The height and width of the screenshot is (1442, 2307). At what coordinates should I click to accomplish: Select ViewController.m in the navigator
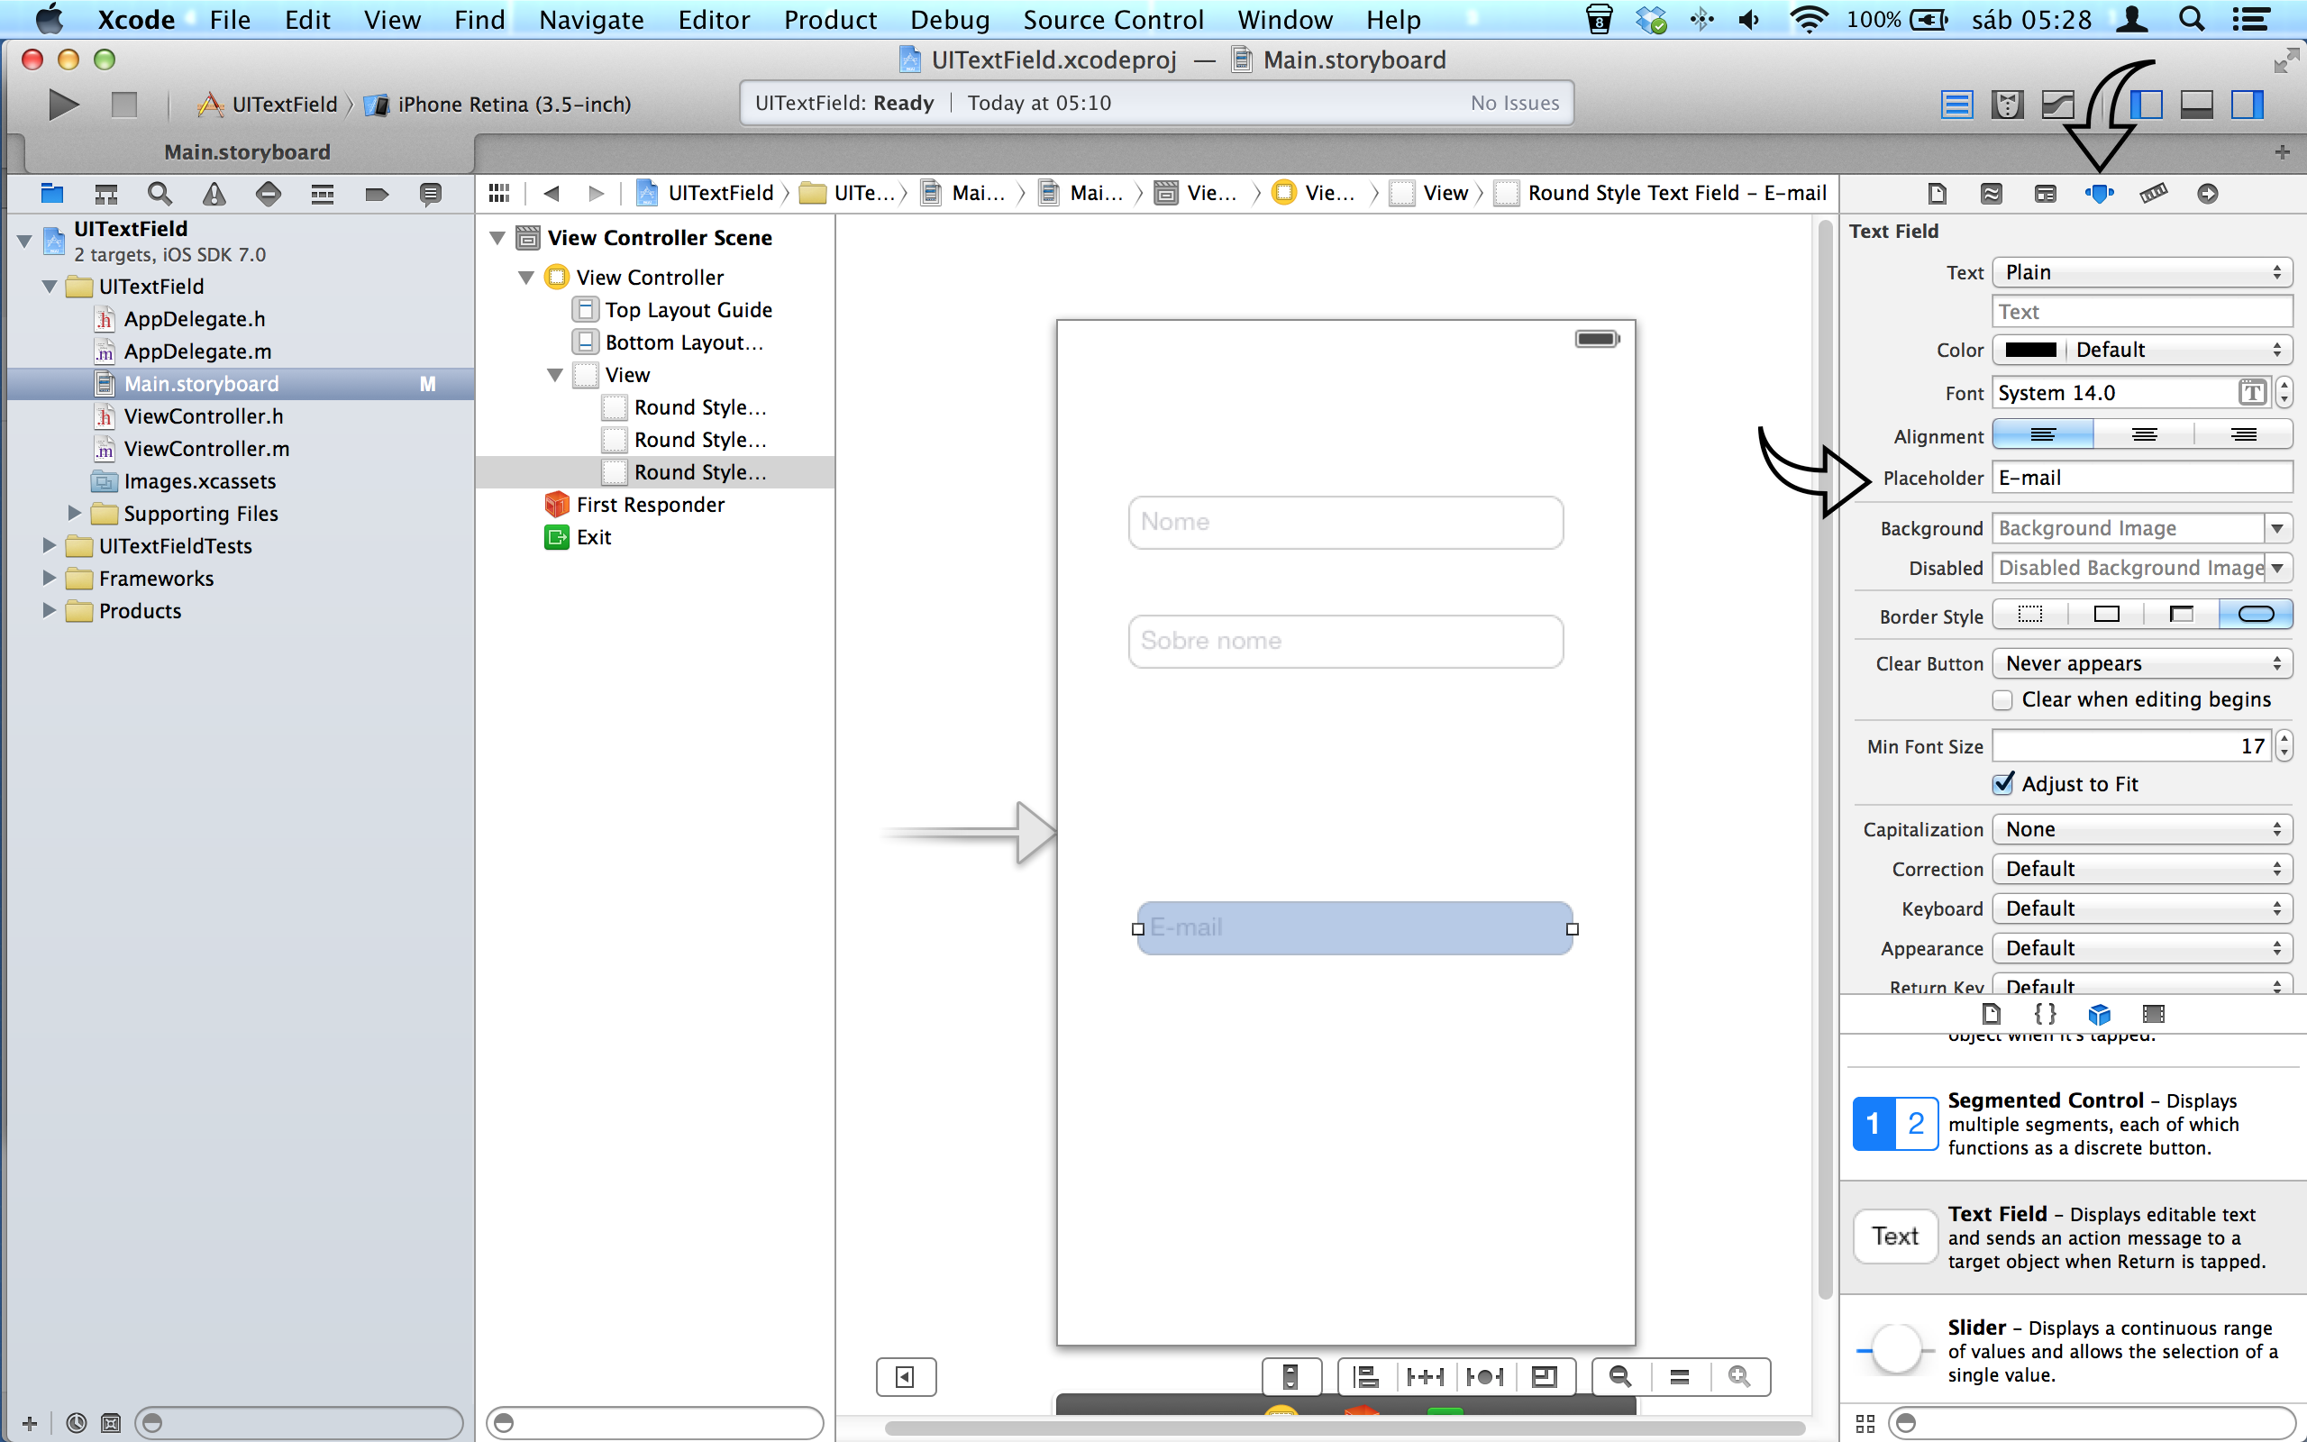pyautogui.click(x=207, y=448)
